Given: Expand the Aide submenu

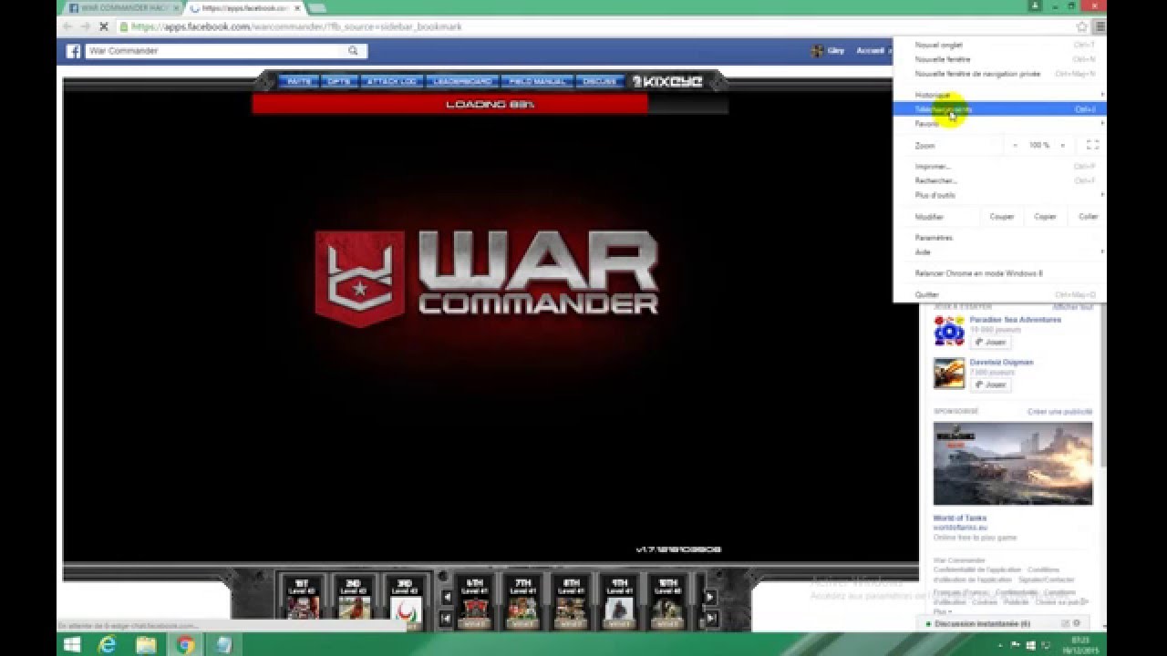Looking at the screenshot, I should [x=998, y=252].
